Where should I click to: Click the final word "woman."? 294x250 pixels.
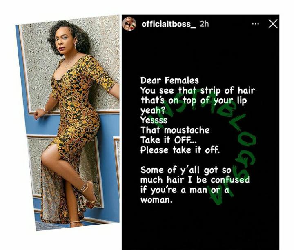point(156,200)
